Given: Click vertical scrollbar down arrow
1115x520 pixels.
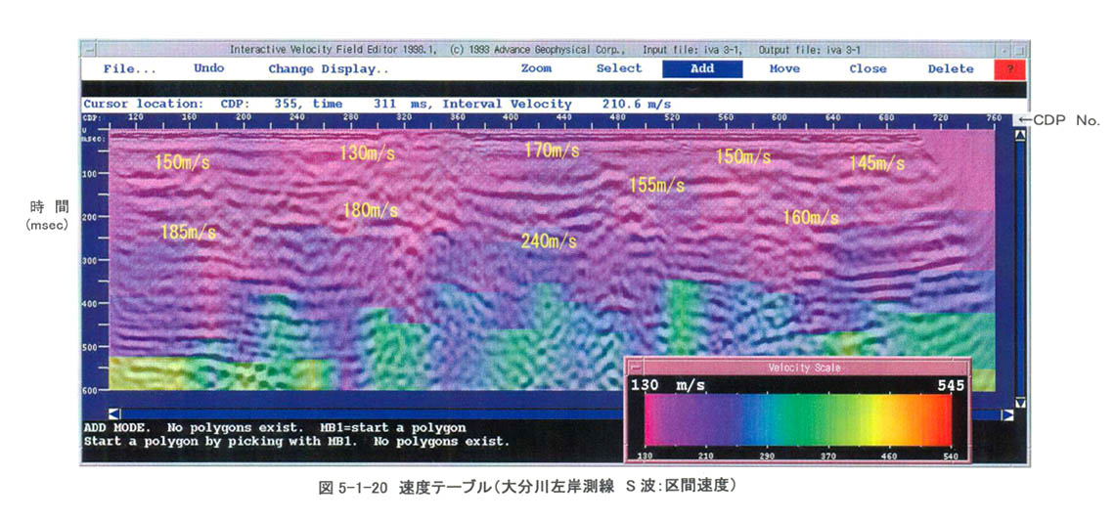Looking at the screenshot, I should 1020,403.
